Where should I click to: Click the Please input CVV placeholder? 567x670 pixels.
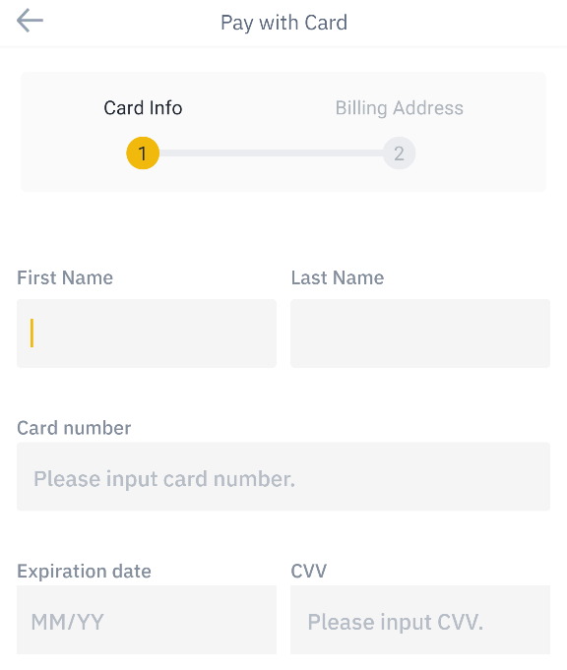tap(395, 622)
